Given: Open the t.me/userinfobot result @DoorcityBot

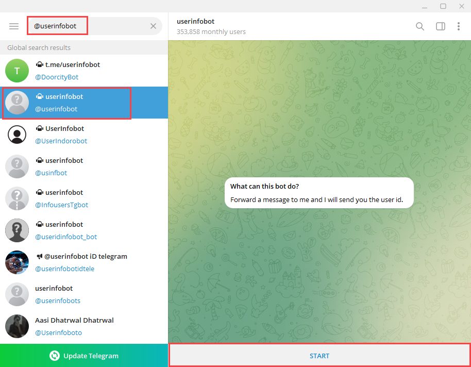Looking at the screenshot, I should pyautogui.click(x=84, y=71).
